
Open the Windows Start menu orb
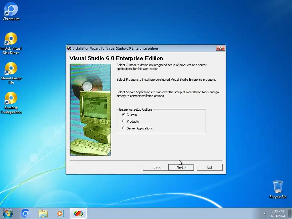8,213
